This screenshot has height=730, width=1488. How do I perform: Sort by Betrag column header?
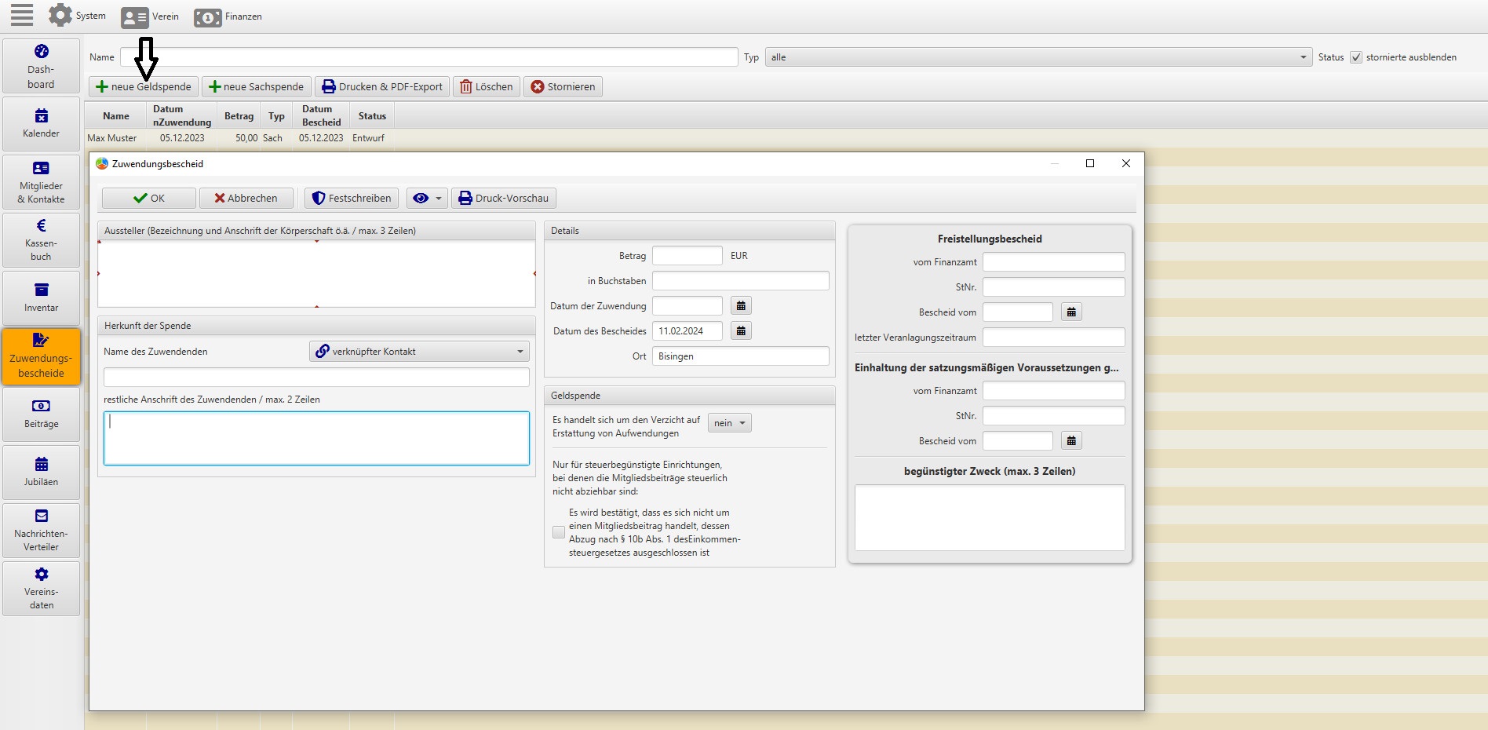(239, 116)
